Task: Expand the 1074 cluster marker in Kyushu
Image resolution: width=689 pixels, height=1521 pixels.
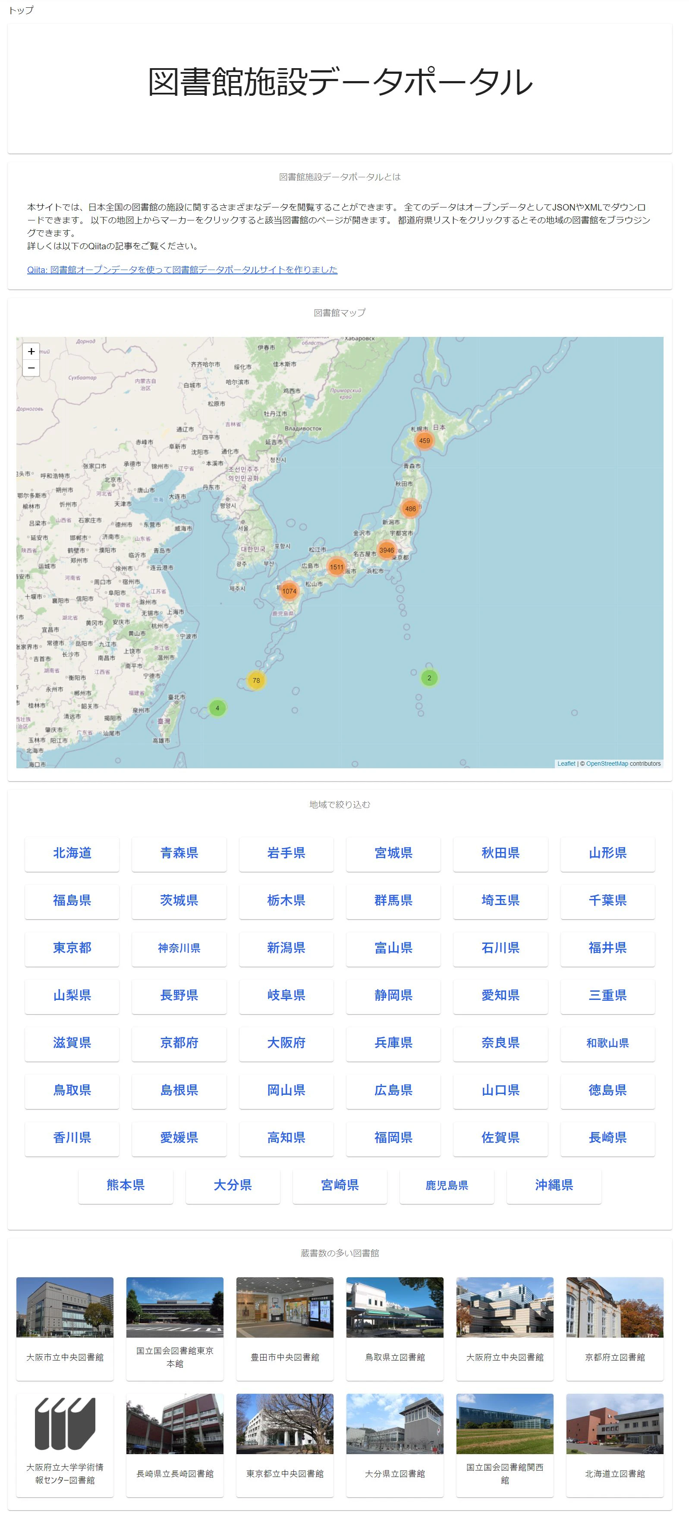Action: click(289, 591)
